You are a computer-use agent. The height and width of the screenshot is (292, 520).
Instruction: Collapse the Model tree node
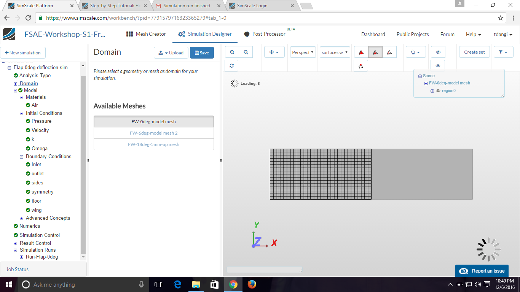(x=16, y=90)
